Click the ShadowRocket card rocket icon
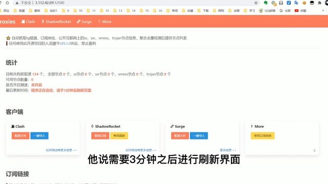The width and height of the screenshot is (328, 184). point(92,126)
